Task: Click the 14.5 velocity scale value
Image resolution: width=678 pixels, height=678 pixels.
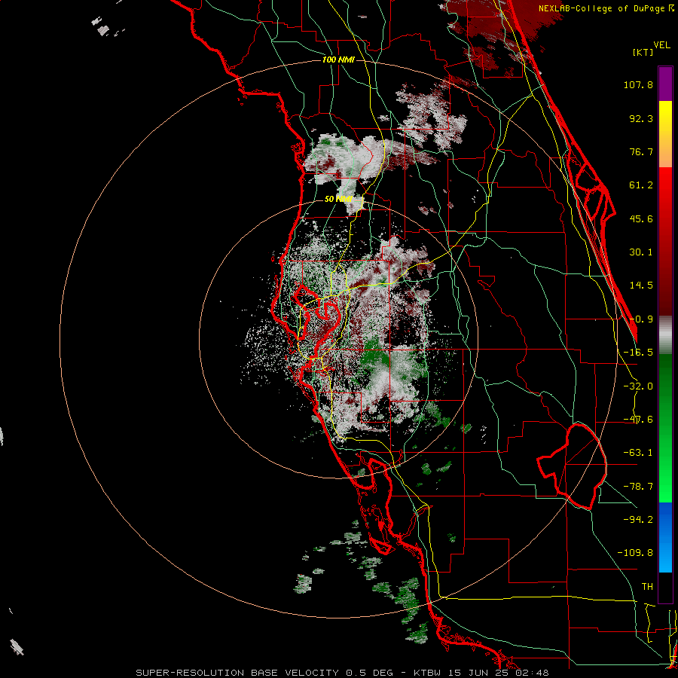Action: click(641, 286)
